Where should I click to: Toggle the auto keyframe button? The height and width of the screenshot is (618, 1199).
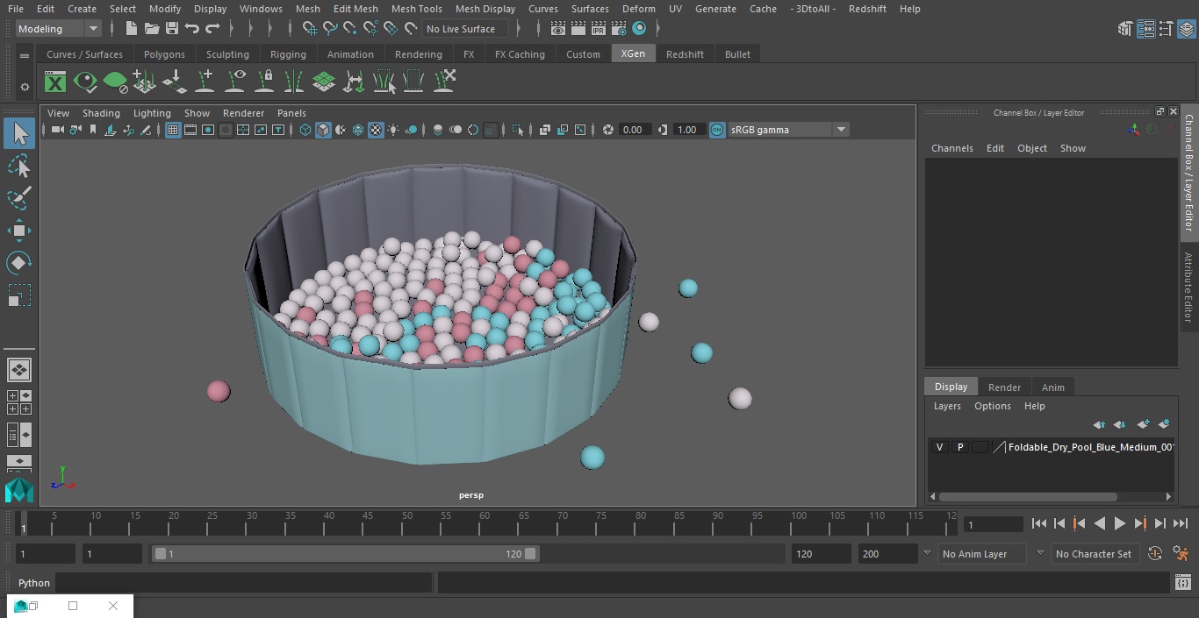click(1155, 554)
